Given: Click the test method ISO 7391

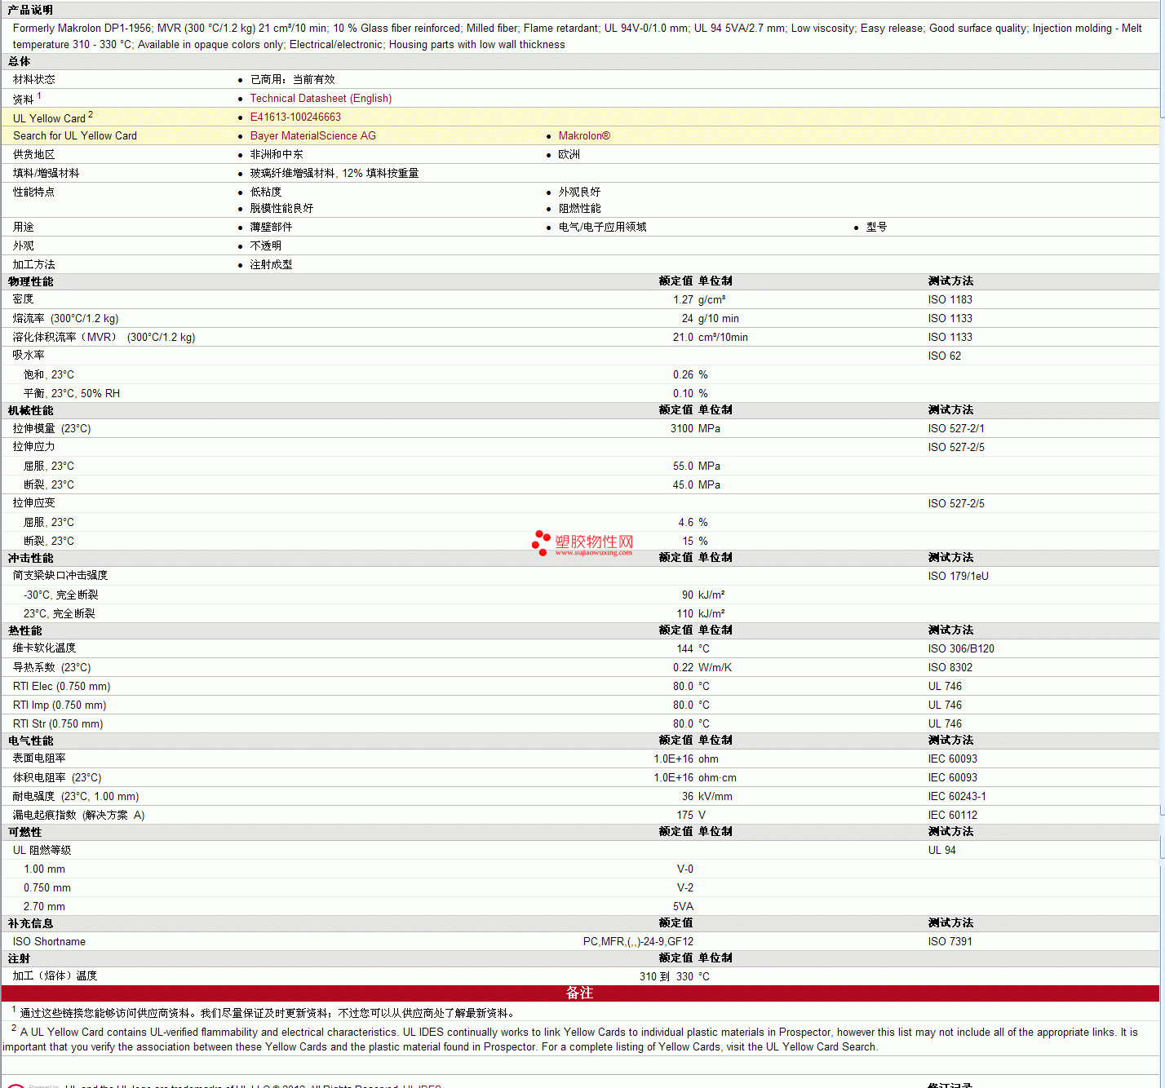Looking at the screenshot, I should coord(950,942).
